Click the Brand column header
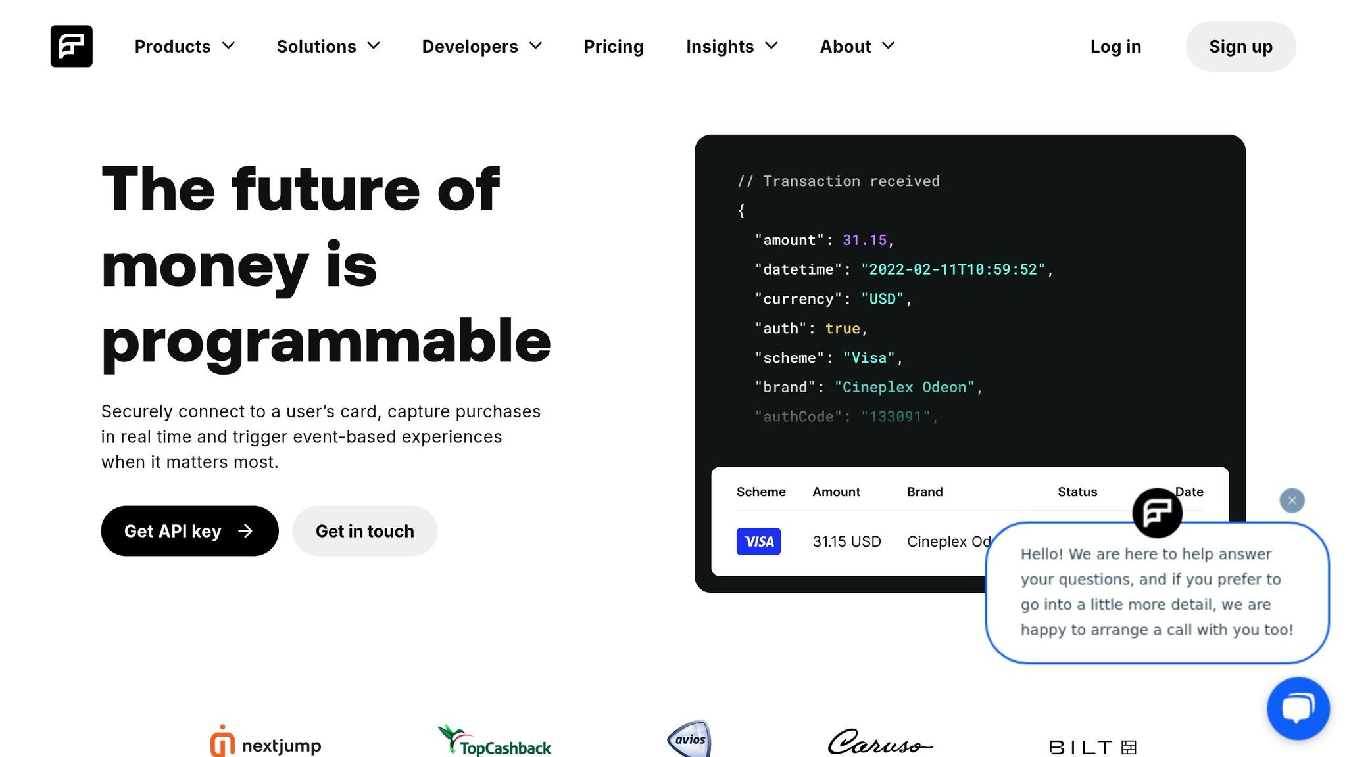Image resolution: width=1347 pixels, height=757 pixels. pos(925,492)
